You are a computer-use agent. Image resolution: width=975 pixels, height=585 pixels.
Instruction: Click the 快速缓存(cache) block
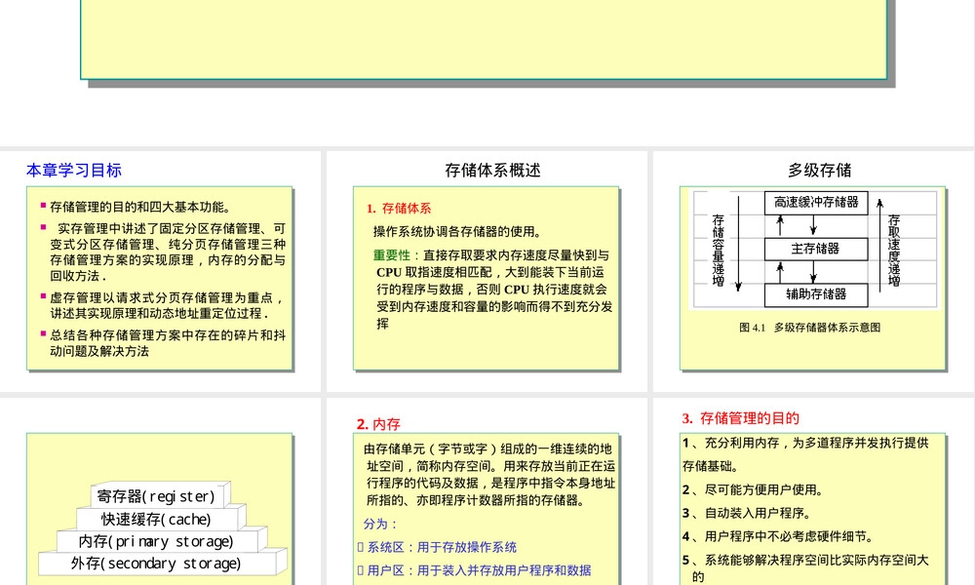point(160,519)
